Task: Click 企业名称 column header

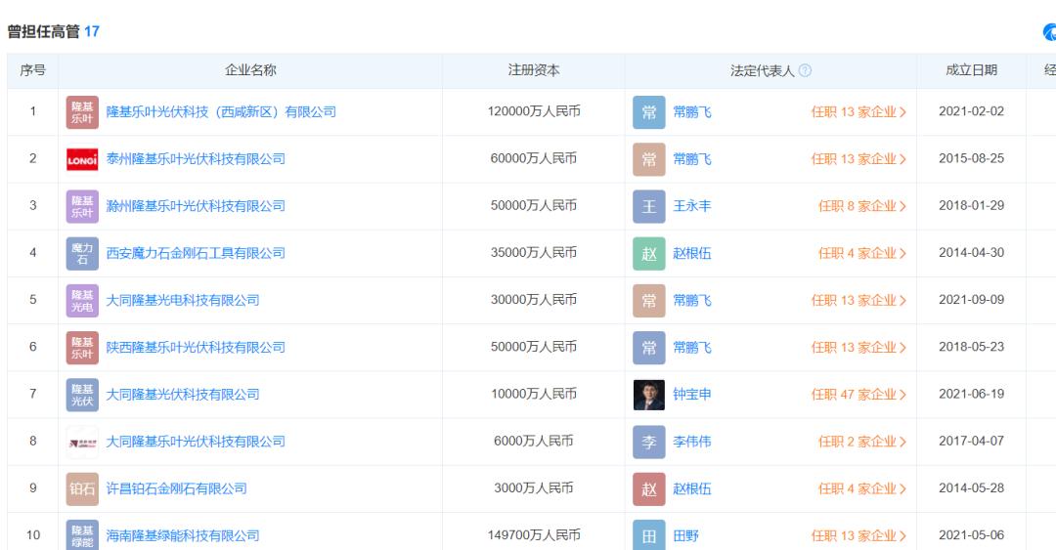Action: click(250, 70)
